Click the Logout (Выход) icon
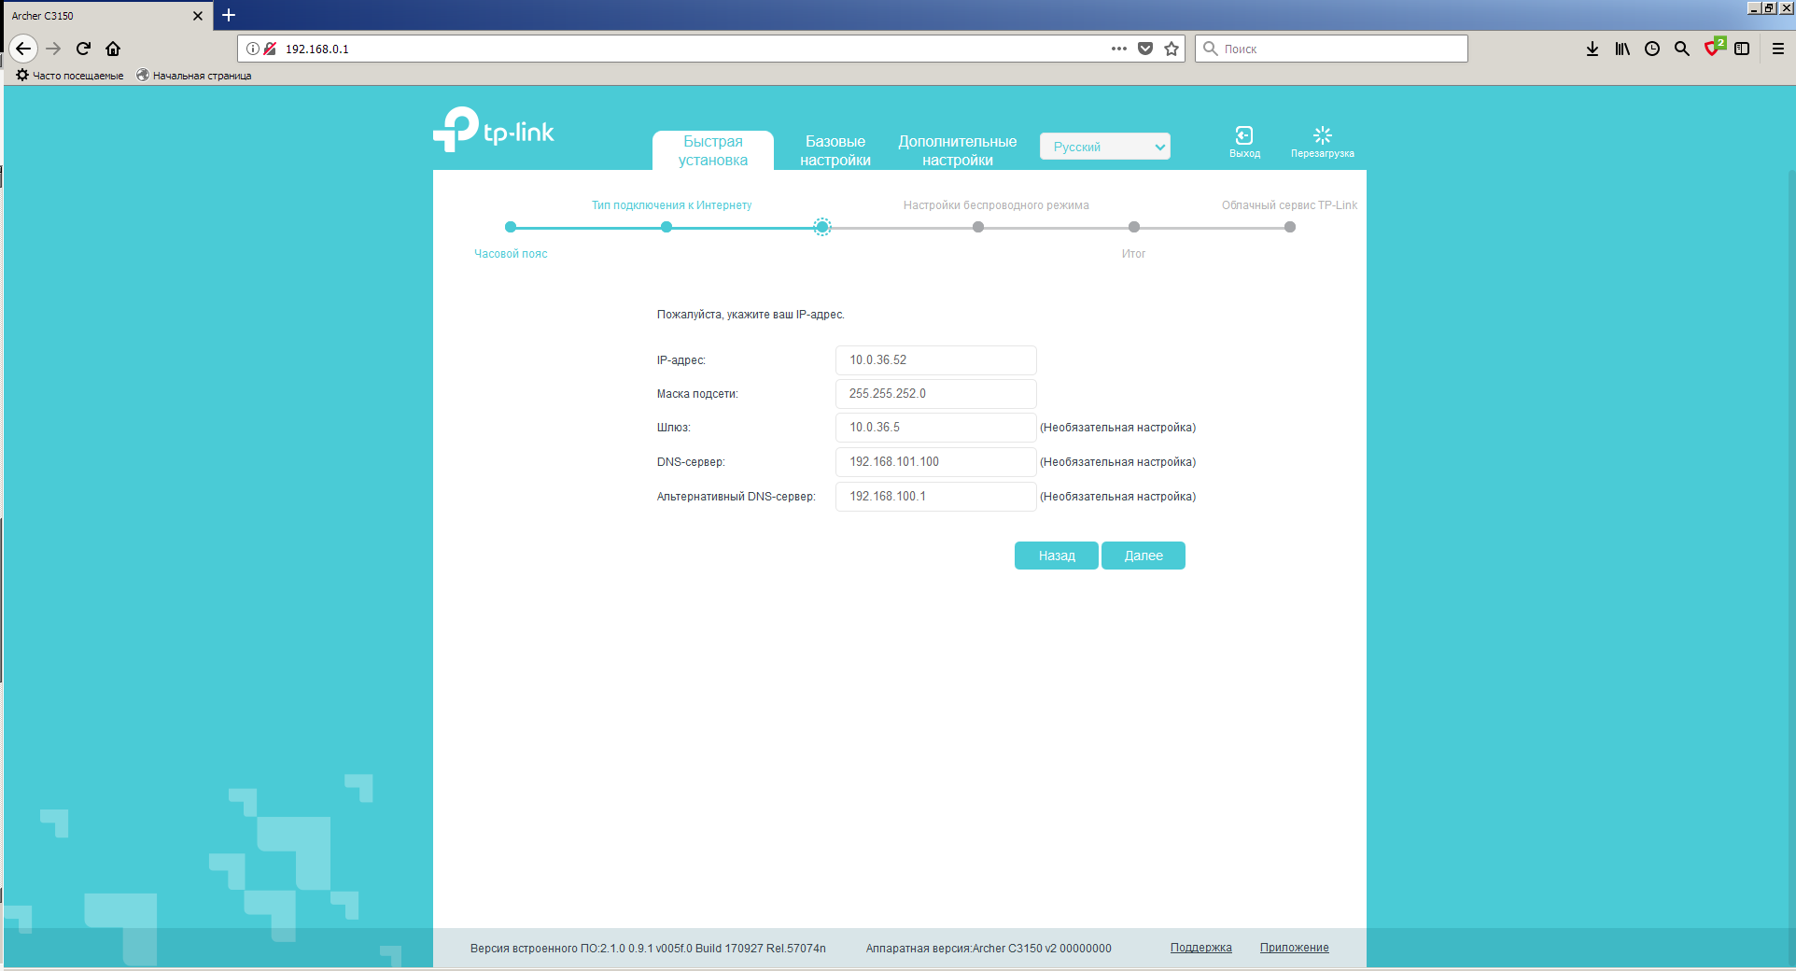The width and height of the screenshot is (1796, 971). click(1243, 136)
